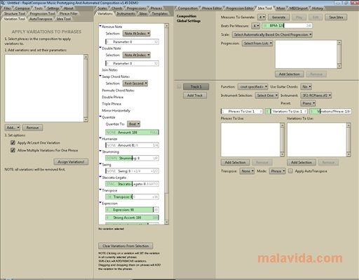Adjust the Expression slider
This screenshot has height=280, width=359.
[x=132, y=210]
